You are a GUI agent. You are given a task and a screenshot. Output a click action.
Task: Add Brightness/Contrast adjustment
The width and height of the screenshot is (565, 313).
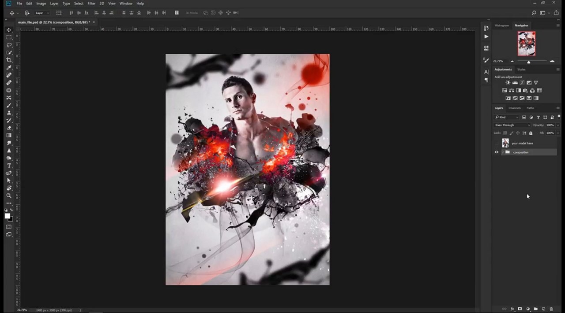(x=508, y=83)
